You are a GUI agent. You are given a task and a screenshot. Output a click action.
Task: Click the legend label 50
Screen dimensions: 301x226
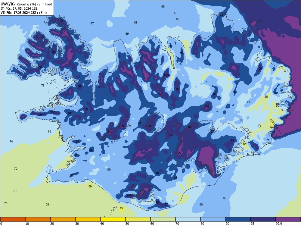coord(127,224)
